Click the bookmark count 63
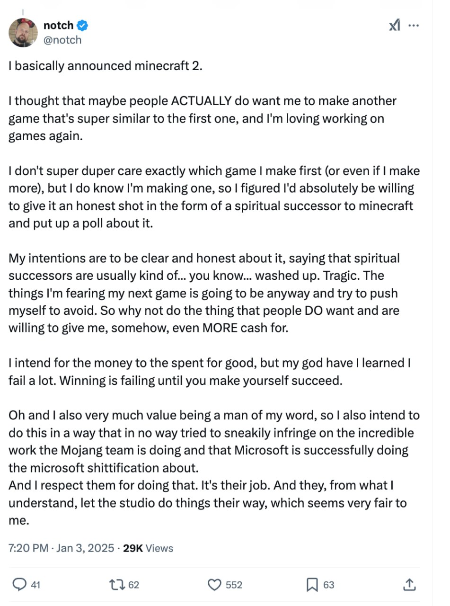Viewport: 450px width, 606px height. 328,585
